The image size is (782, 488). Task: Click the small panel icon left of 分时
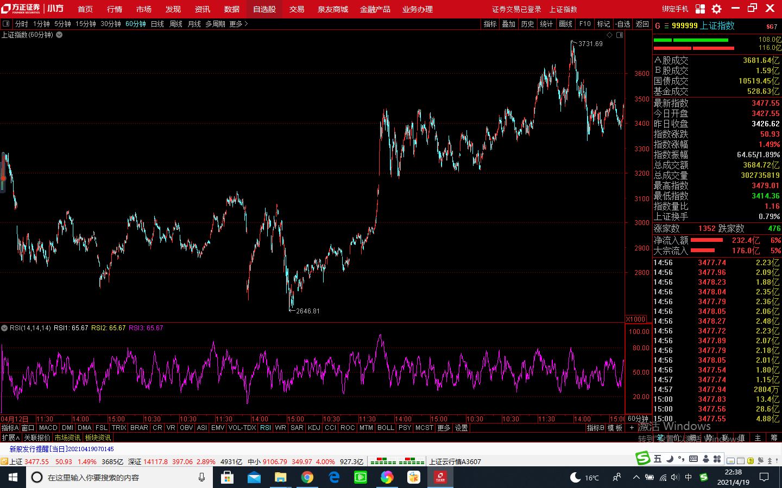(6, 24)
